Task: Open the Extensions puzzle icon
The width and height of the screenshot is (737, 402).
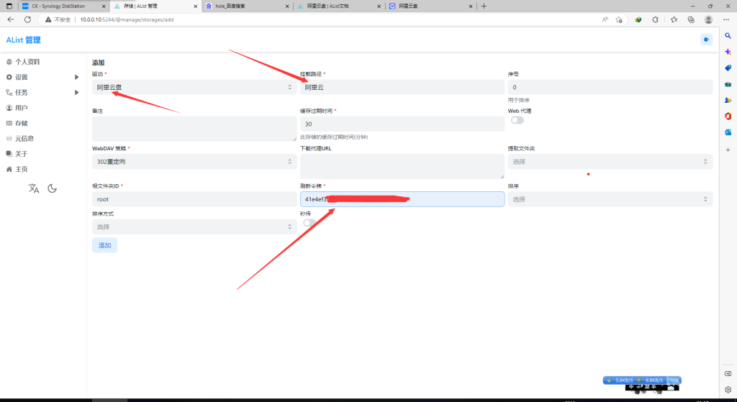Action: coord(656,19)
